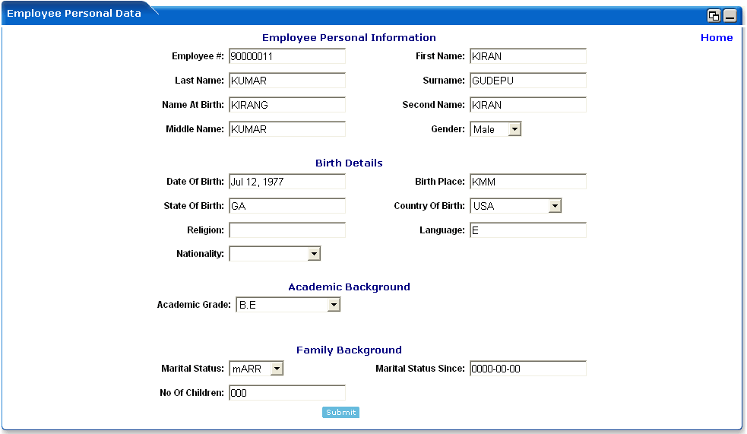Click the Family Background heading

click(x=349, y=350)
